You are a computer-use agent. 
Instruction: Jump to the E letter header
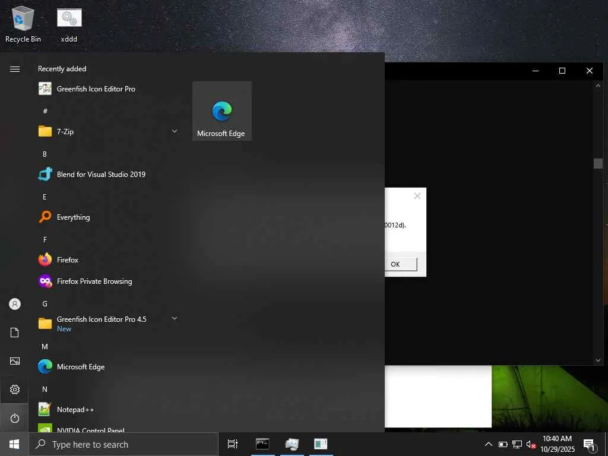(x=45, y=197)
